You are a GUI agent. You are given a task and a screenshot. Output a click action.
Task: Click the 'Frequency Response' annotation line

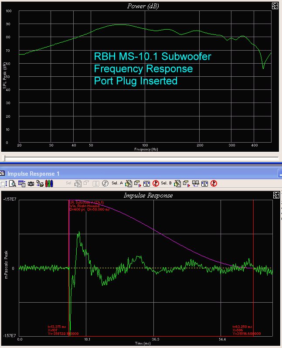(143, 68)
